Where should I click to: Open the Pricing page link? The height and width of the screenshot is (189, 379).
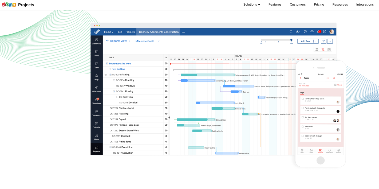(x=319, y=5)
